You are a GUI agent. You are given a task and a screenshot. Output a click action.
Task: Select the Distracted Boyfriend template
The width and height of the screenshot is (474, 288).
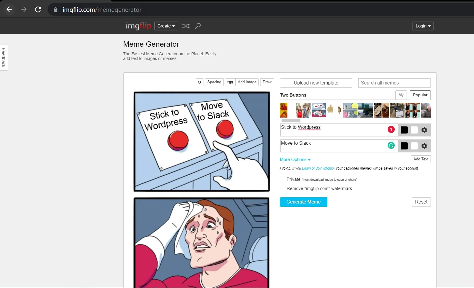pyautogui.click(x=303, y=110)
